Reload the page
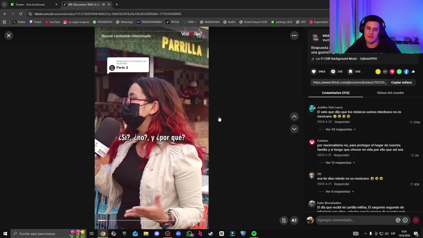 tap(20, 14)
